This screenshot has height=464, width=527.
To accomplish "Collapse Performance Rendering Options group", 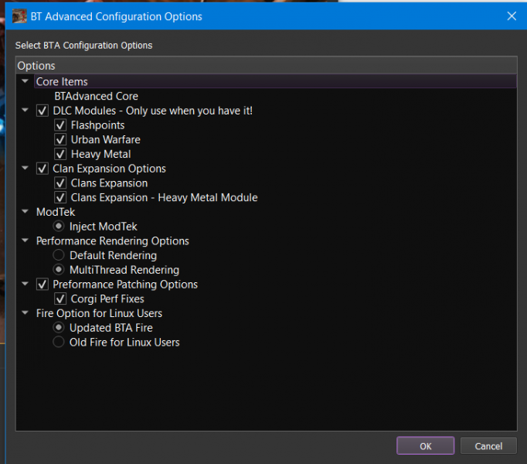I will point(25,241).
